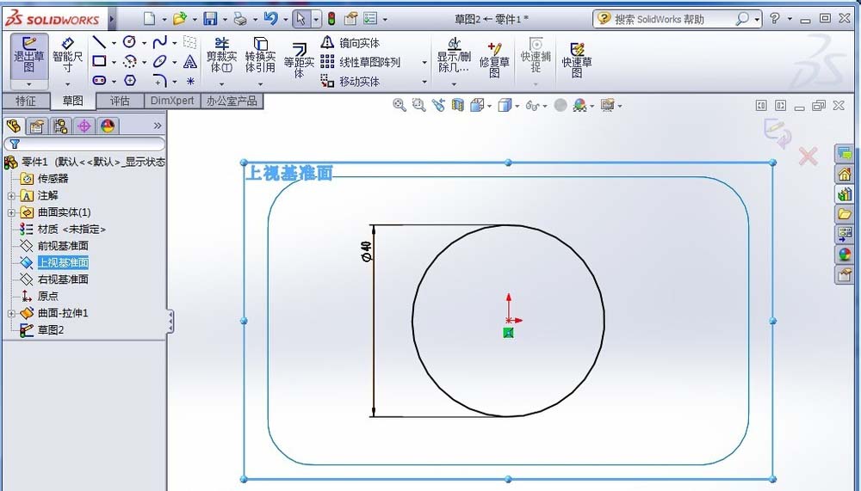861x491 pixels.
Task: Click the Open file icon
Action: (180, 19)
